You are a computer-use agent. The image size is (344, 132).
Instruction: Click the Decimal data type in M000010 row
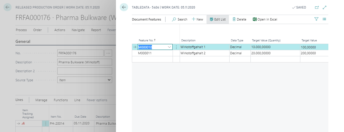pyautogui.click(x=240, y=47)
